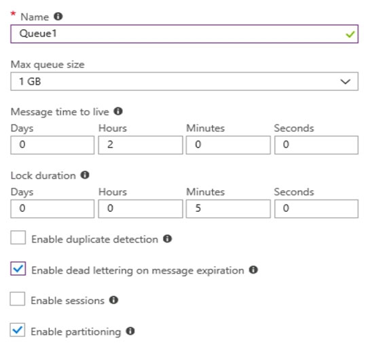This screenshot has height=349, width=368.
Task: Click the chevron arrow of 1 GB dropdown
Action: tap(345, 81)
